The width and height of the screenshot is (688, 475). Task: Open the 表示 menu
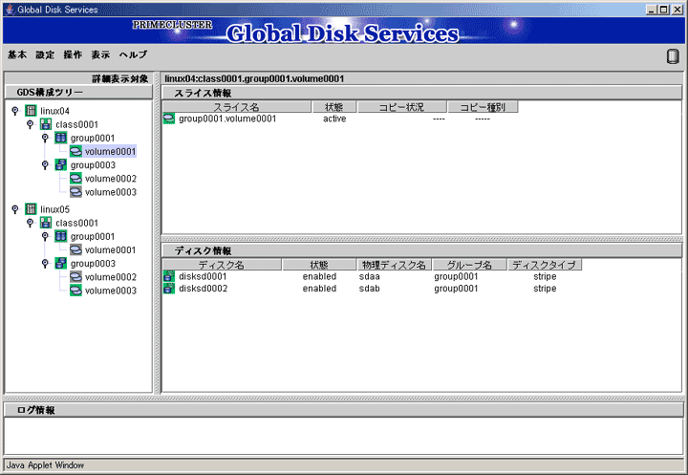pos(100,54)
